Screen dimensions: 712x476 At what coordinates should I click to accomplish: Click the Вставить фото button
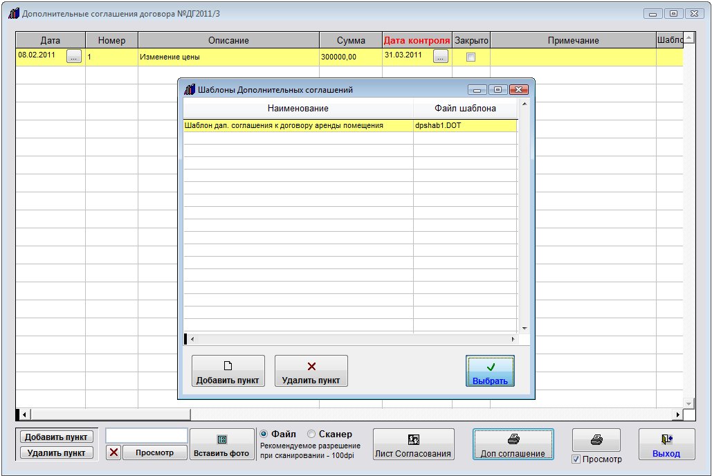(x=221, y=444)
